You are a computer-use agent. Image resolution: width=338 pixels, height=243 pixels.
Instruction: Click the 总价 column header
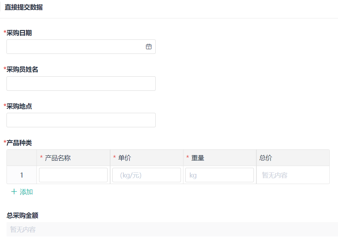266,158
